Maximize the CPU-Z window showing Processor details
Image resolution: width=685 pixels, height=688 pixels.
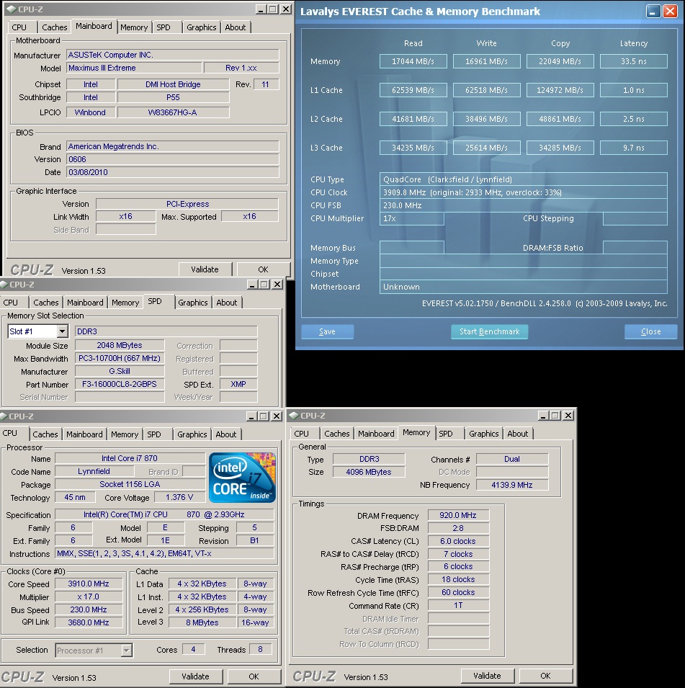coord(264,416)
